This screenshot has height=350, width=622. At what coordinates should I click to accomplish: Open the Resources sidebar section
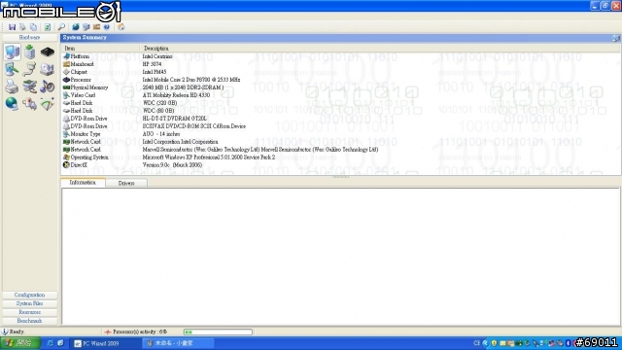tap(30, 312)
